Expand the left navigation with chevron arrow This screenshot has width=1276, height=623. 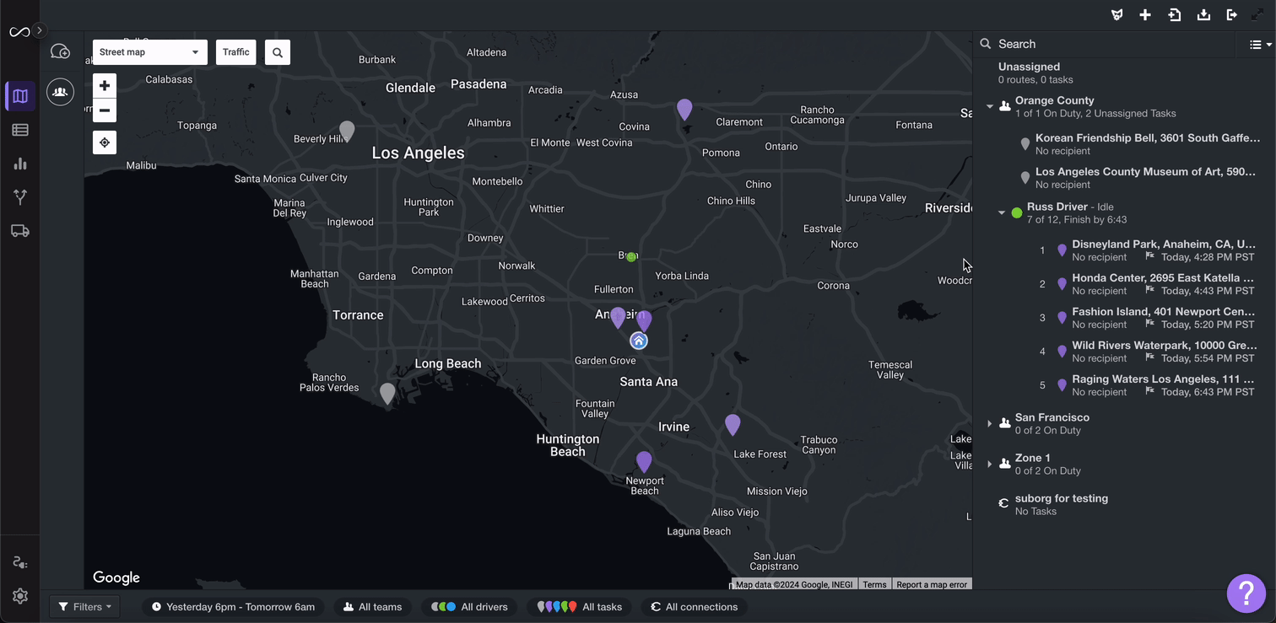(40, 30)
